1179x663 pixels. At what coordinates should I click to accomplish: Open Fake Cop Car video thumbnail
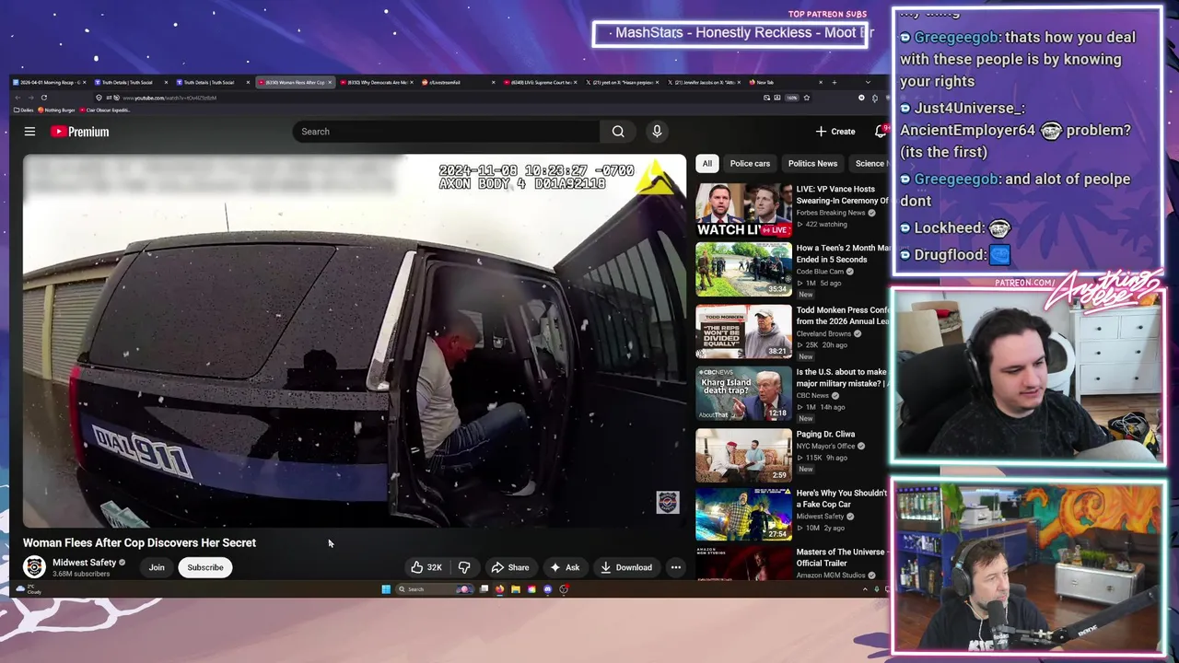743,514
